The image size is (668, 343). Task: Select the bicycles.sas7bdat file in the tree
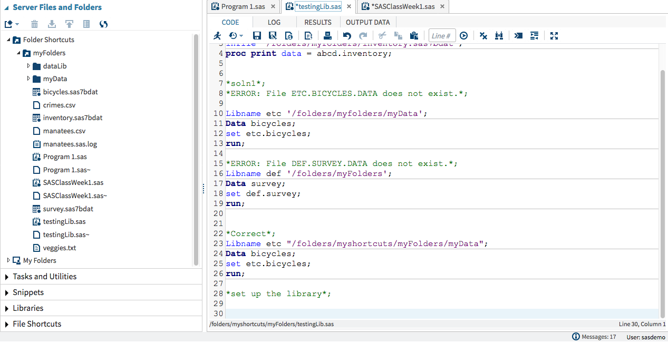(70, 92)
